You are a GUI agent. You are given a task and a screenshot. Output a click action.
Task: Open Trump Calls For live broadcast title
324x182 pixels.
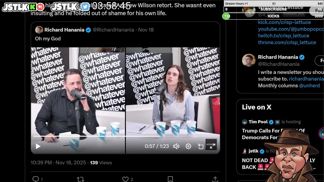(273, 134)
